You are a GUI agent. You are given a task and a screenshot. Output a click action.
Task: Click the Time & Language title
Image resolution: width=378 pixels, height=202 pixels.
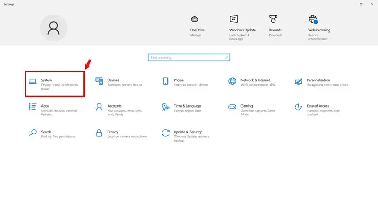click(x=187, y=106)
